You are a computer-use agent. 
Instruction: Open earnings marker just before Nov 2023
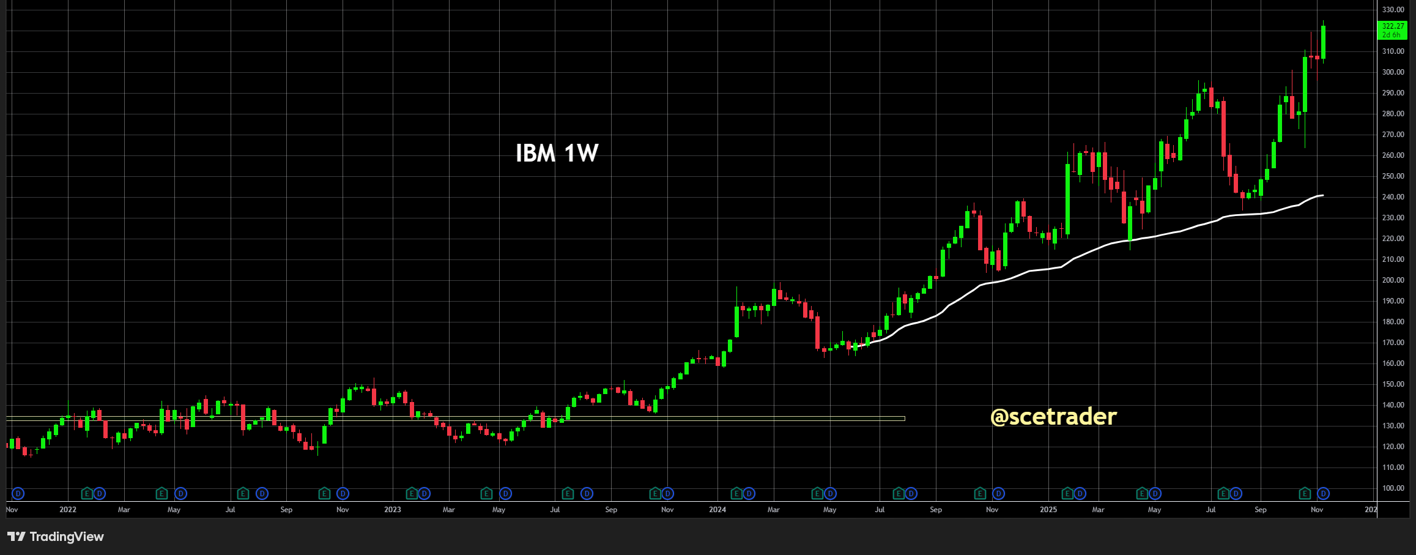click(x=655, y=493)
